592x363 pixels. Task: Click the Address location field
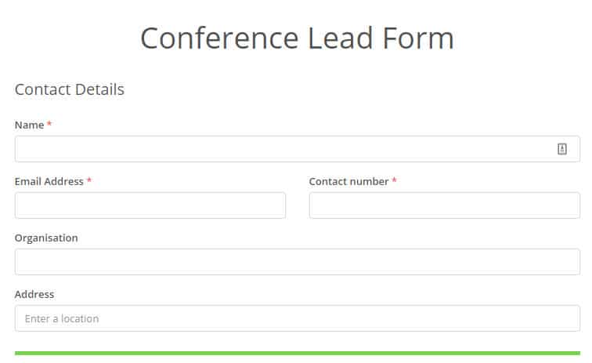click(297, 318)
